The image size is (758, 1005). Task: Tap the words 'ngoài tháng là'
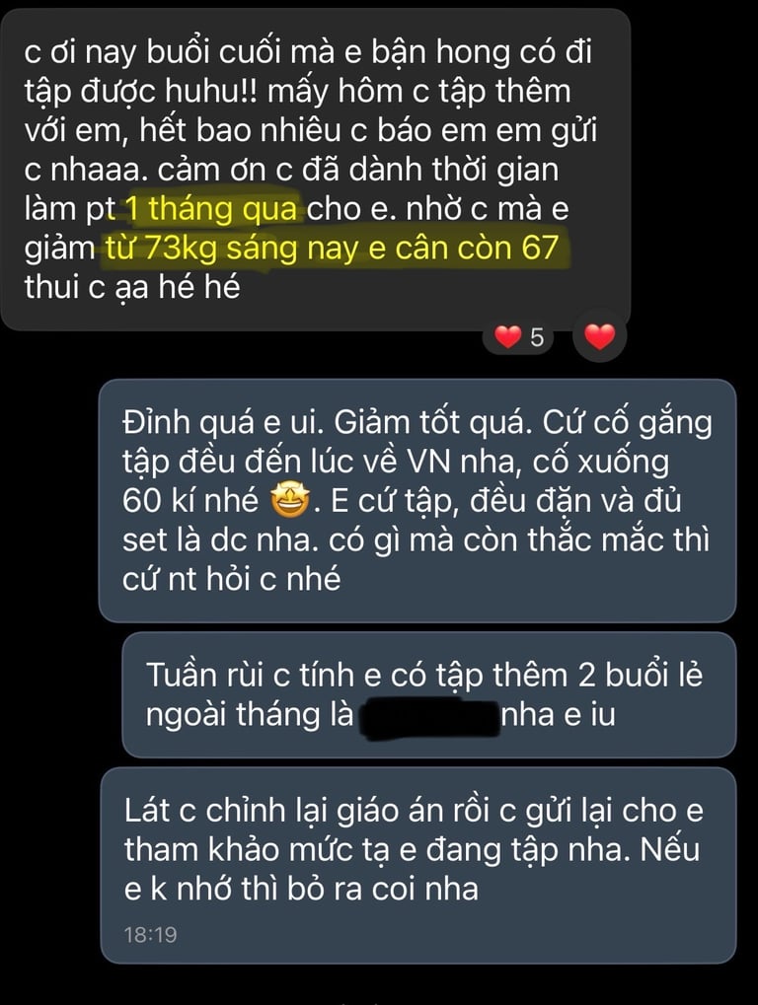[250, 714]
